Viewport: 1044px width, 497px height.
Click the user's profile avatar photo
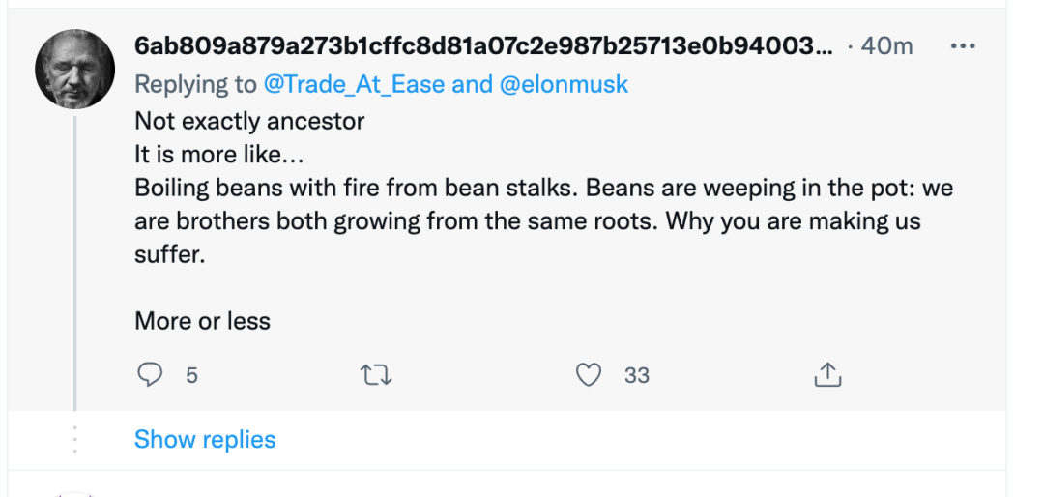(x=75, y=69)
